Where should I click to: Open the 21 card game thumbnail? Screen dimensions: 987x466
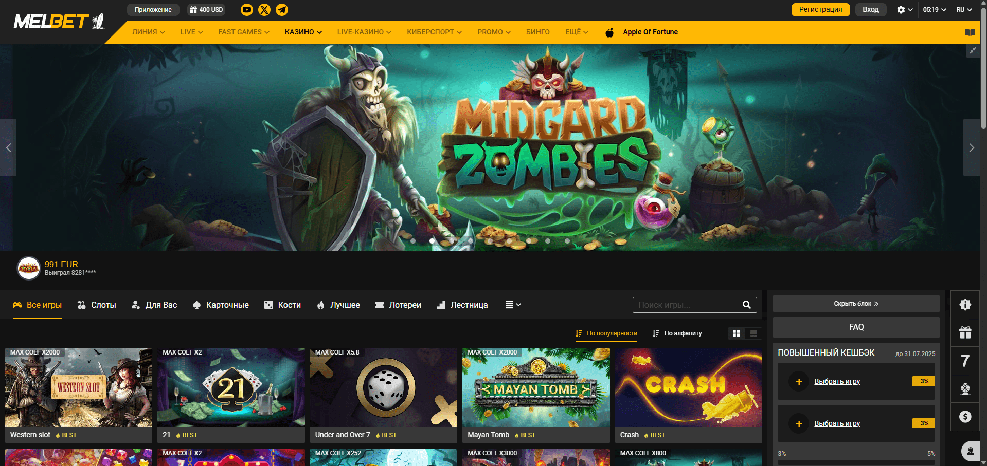click(x=231, y=388)
